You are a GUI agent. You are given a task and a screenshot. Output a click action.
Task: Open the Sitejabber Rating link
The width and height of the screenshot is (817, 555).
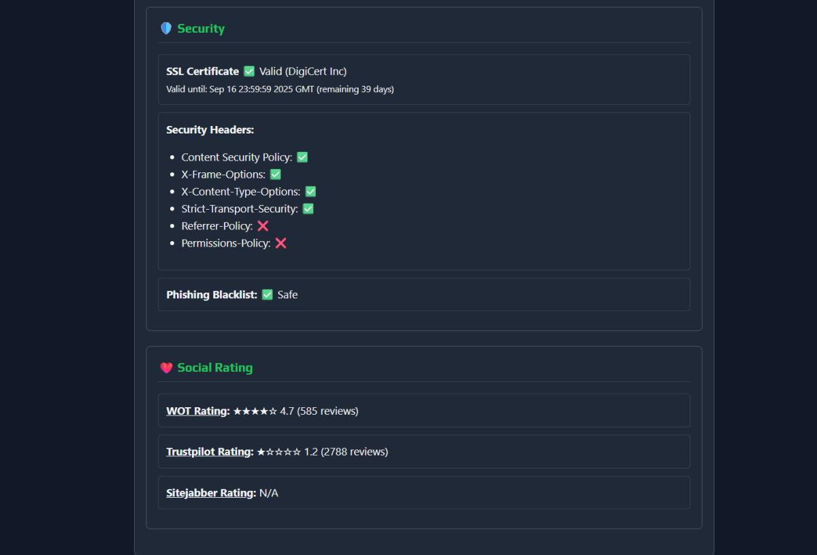[x=210, y=493]
